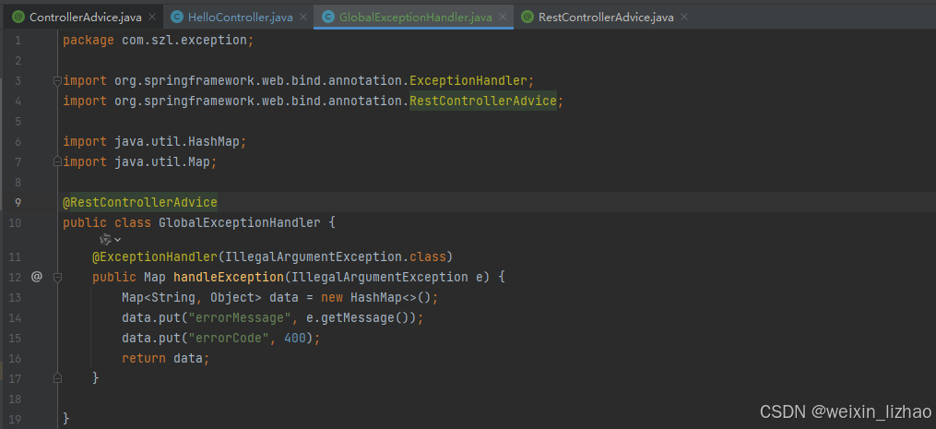This screenshot has height=429, width=936.
Task: Click the RestControllerAdvice.java annotation file icon
Action: [527, 18]
